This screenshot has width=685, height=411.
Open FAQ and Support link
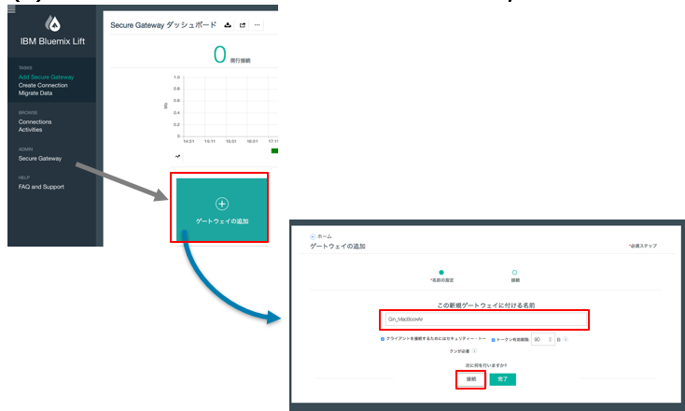point(41,187)
